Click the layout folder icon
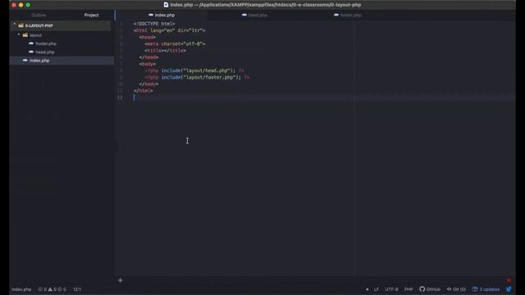 (25, 34)
